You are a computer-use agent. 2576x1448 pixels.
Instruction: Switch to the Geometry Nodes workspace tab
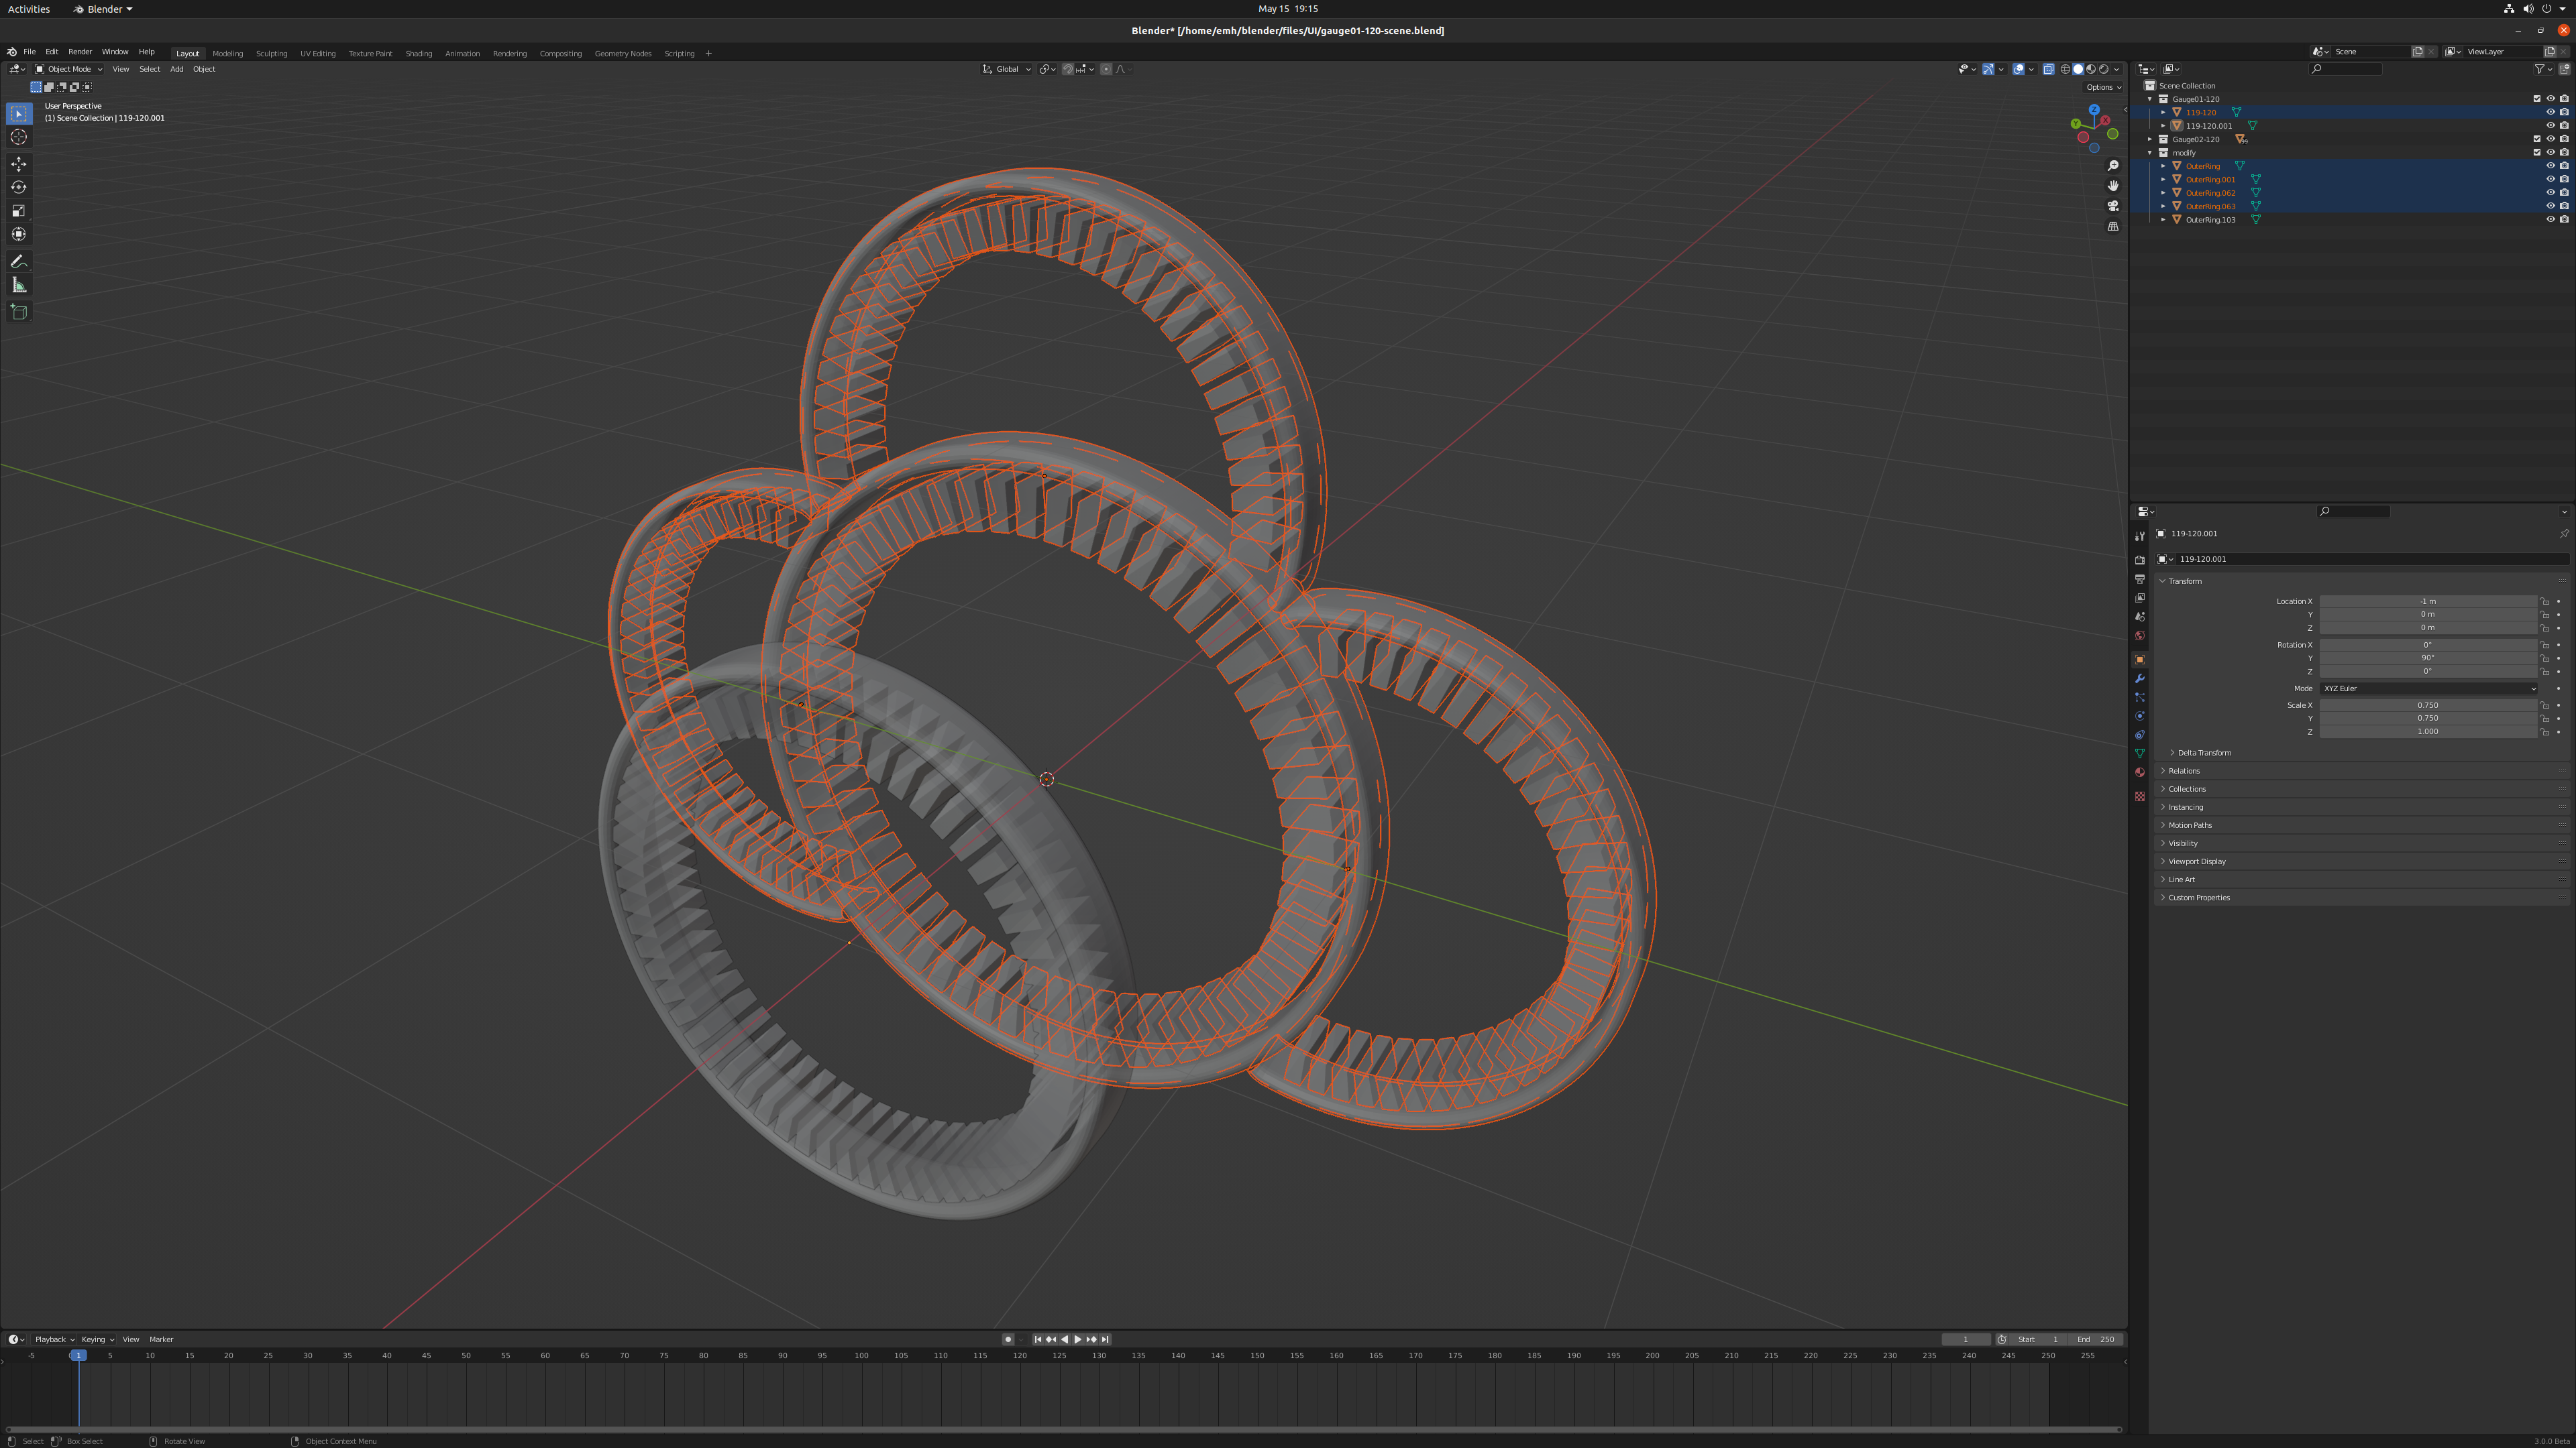[623, 53]
